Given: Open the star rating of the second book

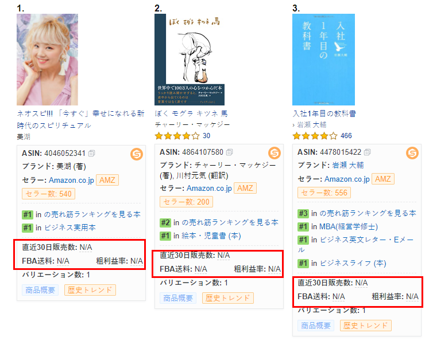Looking at the screenshot, I should coord(177,136).
